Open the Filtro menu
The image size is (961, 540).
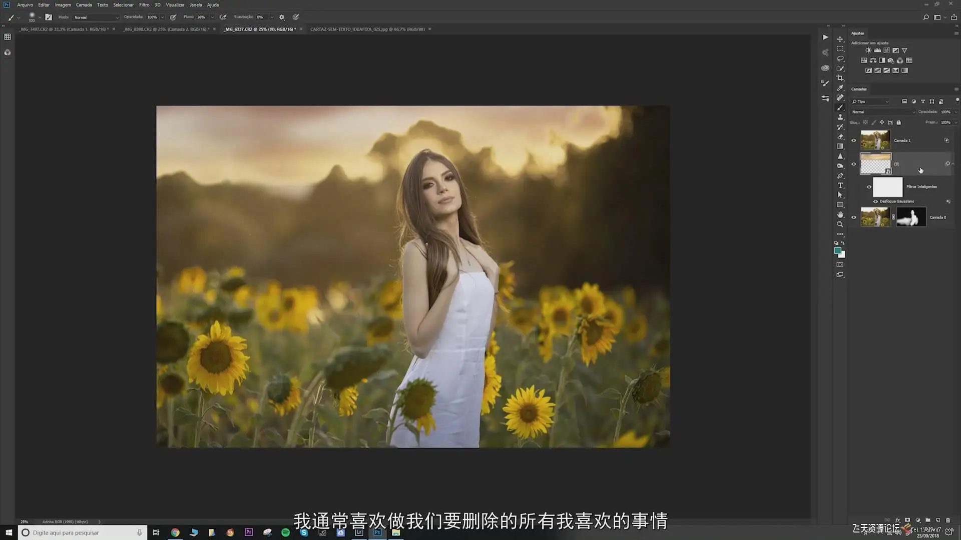pyautogui.click(x=144, y=5)
